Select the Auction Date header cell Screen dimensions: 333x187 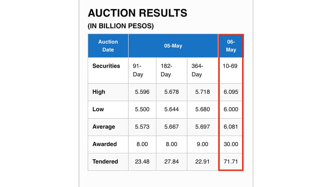click(x=108, y=46)
